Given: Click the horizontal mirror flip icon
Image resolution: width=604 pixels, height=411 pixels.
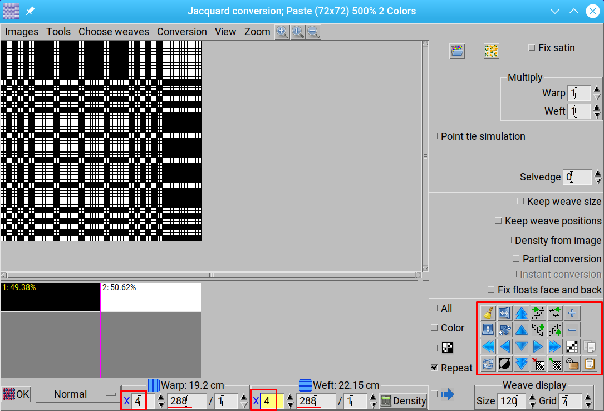Looking at the screenshot, I should [x=504, y=313].
